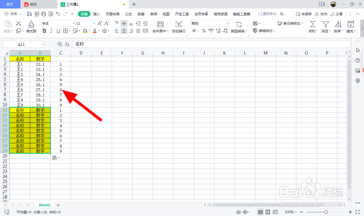This screenshot has height=216, width=364.
Task: Click the Undo arrow icon
Action: [x=58, y=14]
